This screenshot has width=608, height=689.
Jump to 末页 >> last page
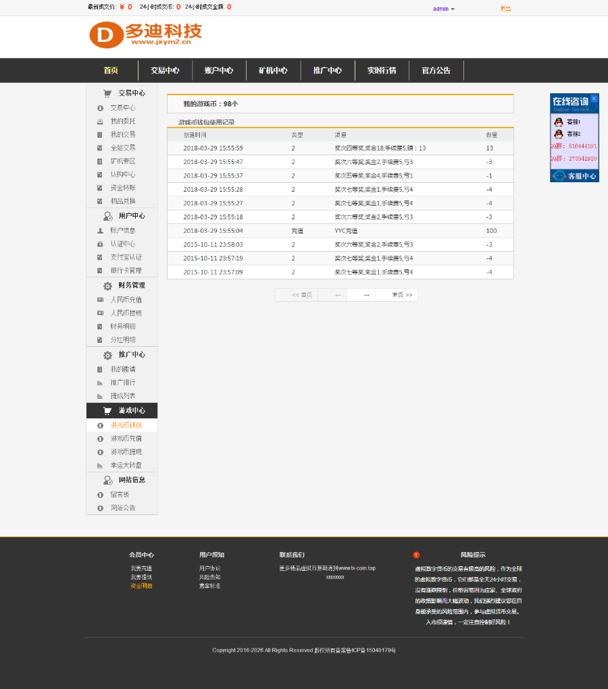397,295
